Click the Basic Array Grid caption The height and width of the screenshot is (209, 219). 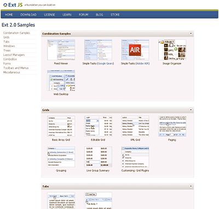pos(61,140)
